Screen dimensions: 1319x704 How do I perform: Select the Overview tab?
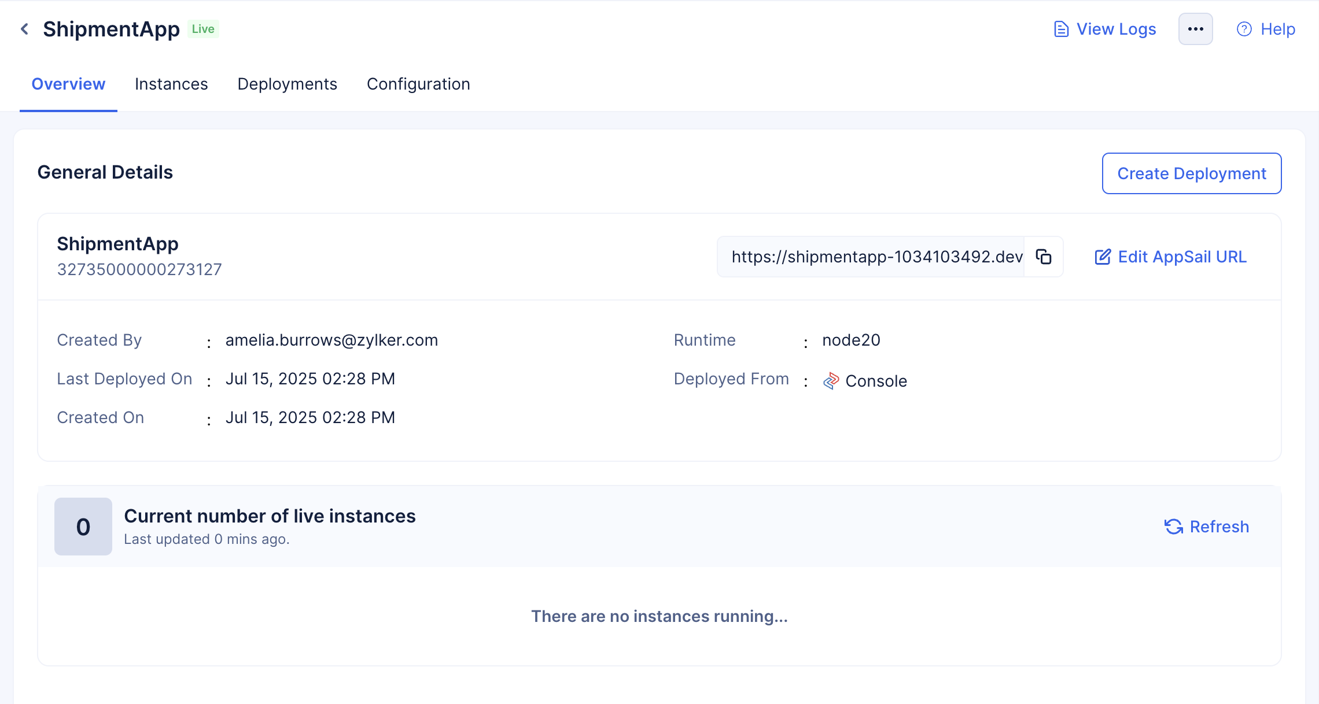pyautogui.click(x=68, y=84)
